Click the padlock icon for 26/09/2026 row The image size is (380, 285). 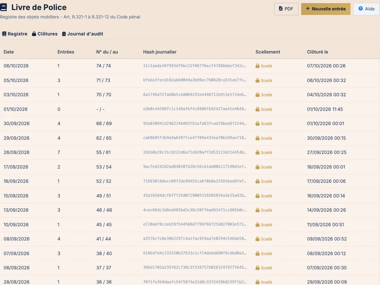coord(257,153)
